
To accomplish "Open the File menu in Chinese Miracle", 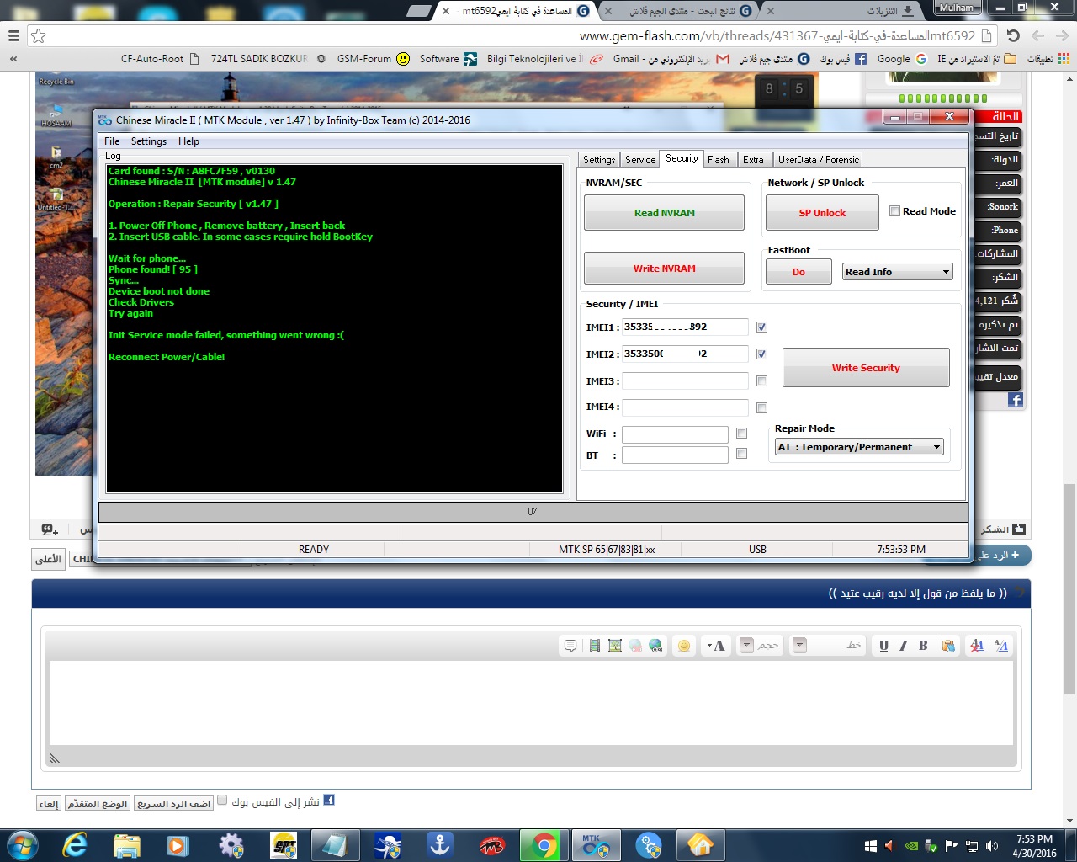I will pos(112,141).
